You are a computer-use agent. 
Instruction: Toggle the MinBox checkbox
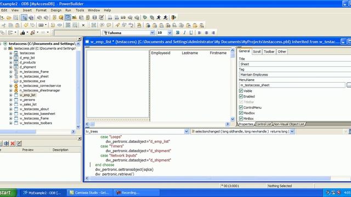241,119
